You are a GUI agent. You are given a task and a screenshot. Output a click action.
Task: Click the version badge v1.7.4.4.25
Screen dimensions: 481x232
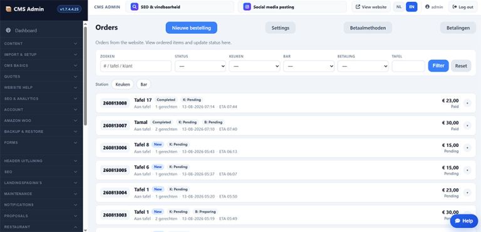[x=69, y=9]
